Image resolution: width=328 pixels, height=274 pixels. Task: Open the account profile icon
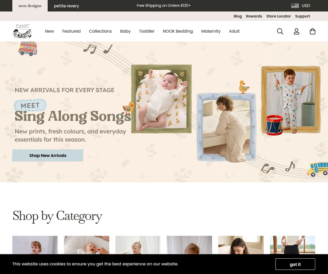pos(297,31)
